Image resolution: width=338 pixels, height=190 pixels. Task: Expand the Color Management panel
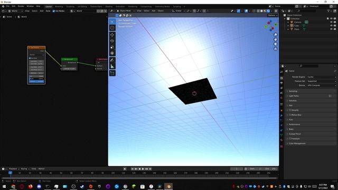point(311,144)
